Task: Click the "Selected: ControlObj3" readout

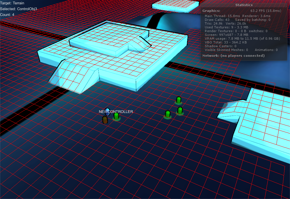Action: [19, 9]
